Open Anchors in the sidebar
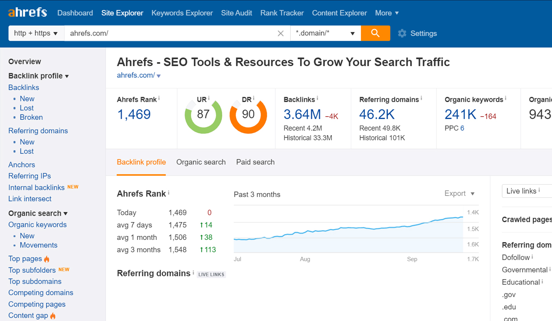This screenshot has width=552, height=321. [22, 164]
